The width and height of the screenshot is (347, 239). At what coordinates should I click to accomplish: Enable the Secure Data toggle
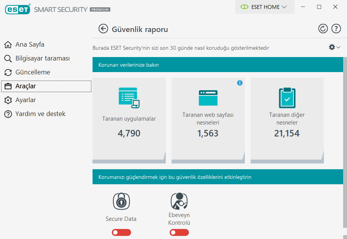coord(121,232)
